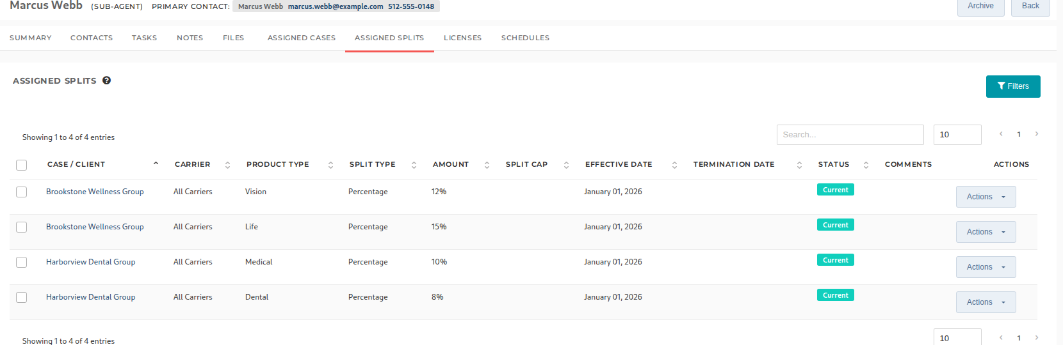This screenshot has width=1063, height=345.
Task: Click the Comments column header
Action: 908,164
